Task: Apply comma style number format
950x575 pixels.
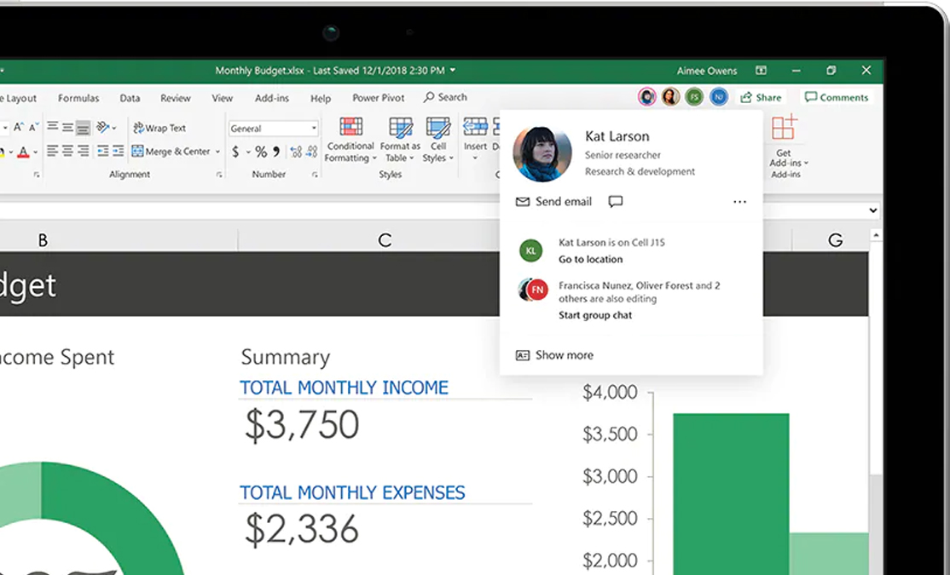Action: coord(276,152)
